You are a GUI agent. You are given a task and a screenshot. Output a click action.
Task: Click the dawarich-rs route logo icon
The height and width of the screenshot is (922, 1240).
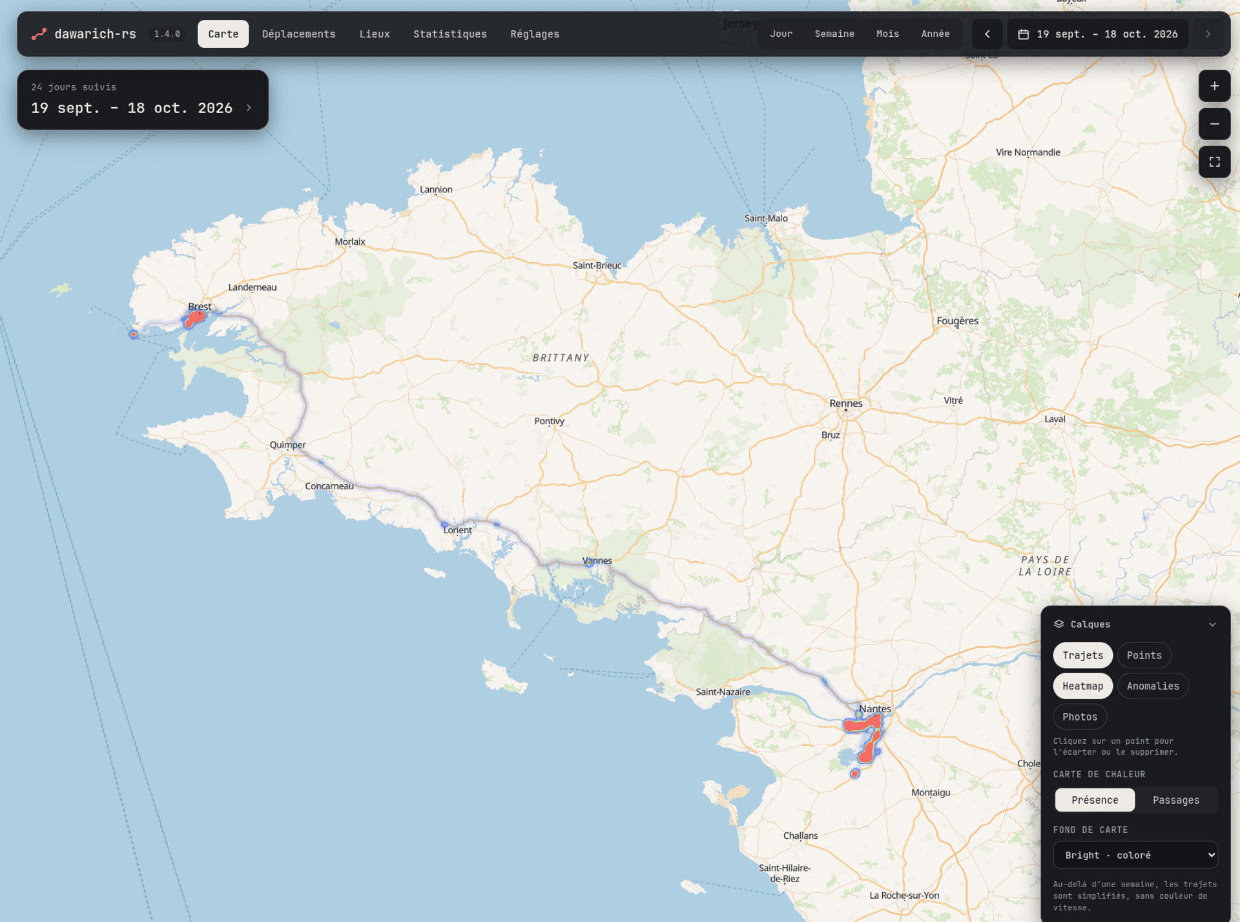pos(39,34)
